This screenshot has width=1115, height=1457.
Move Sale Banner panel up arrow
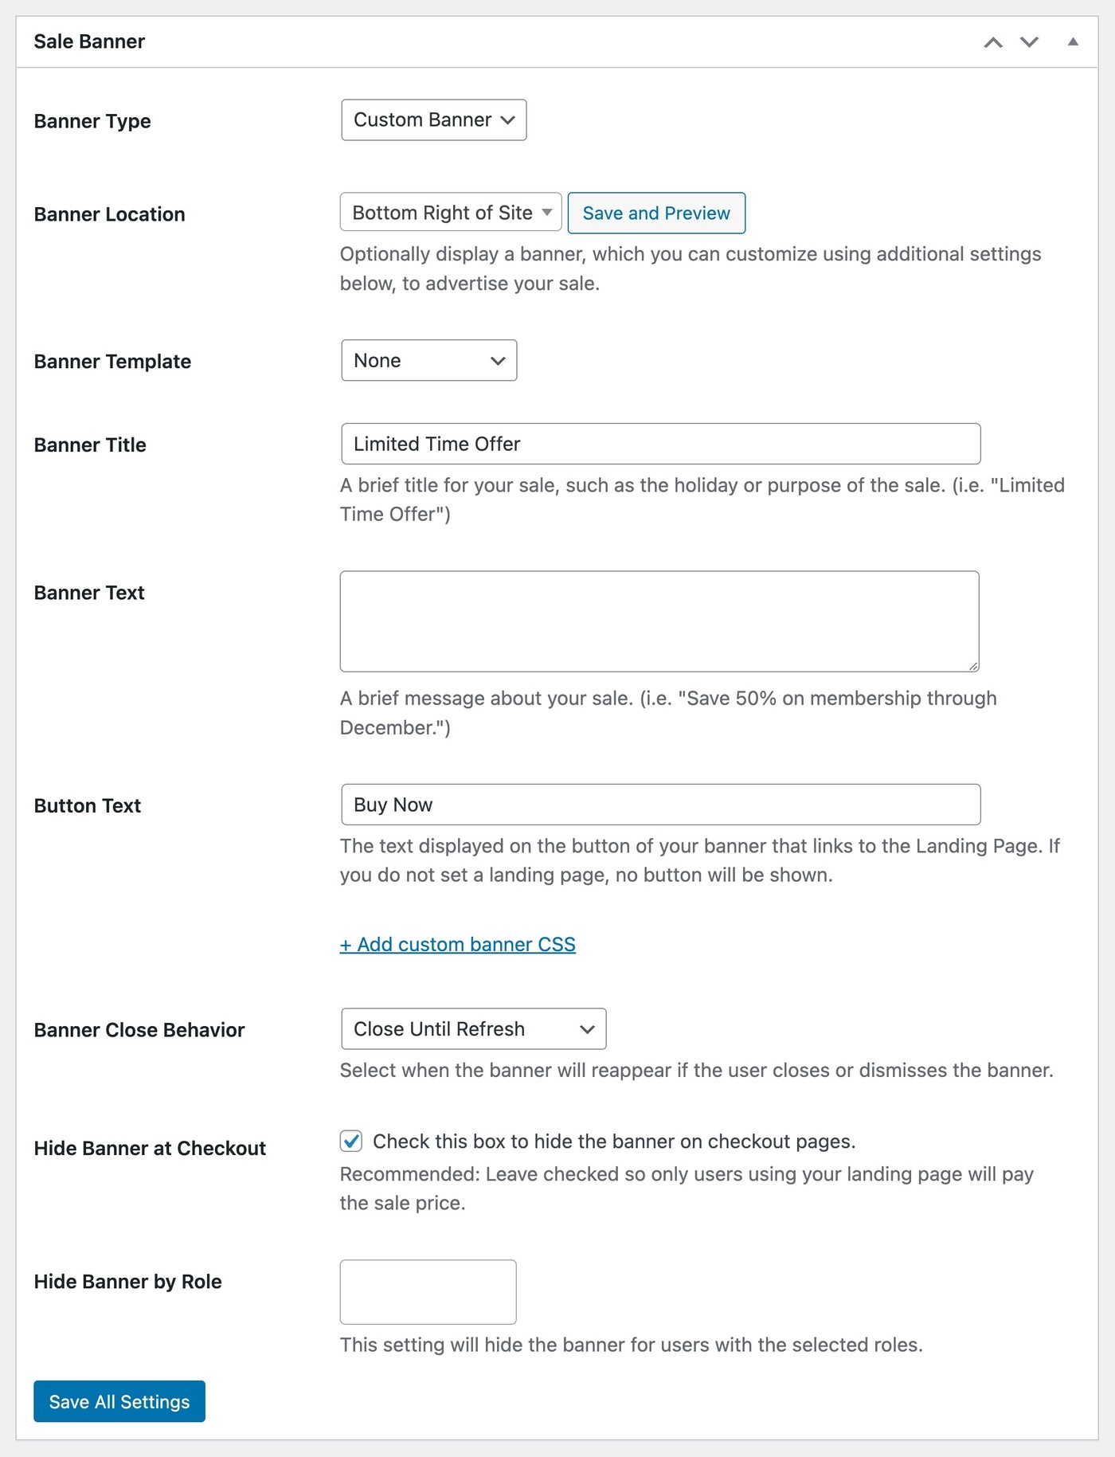coord(993,42)
